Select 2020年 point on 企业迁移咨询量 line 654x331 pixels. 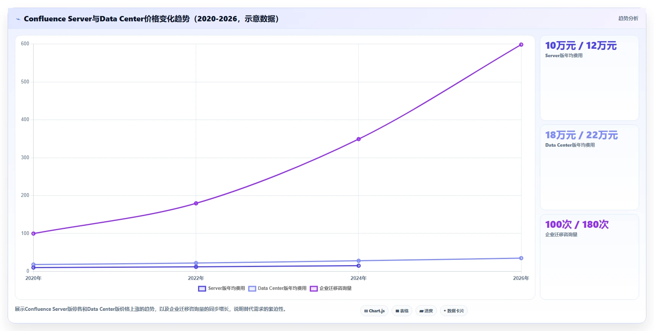click(34, 233)
